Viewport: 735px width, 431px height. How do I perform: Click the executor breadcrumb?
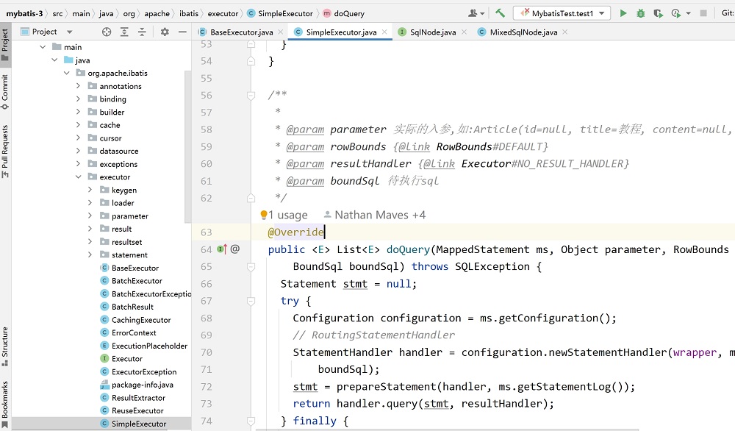(223, 13)
